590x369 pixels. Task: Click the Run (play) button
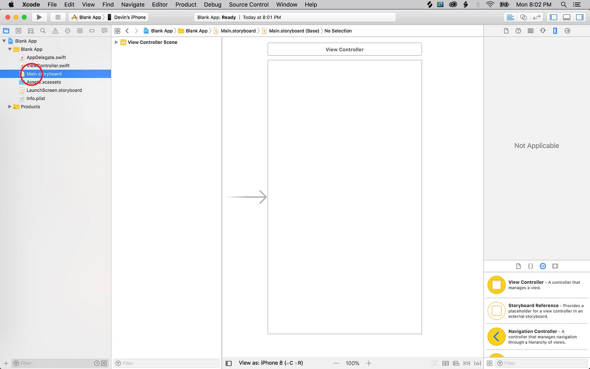[x=39, y=17]
